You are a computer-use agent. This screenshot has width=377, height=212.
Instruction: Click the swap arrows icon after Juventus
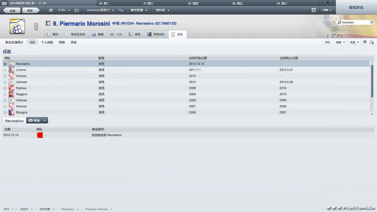click(x=121, y=10)
